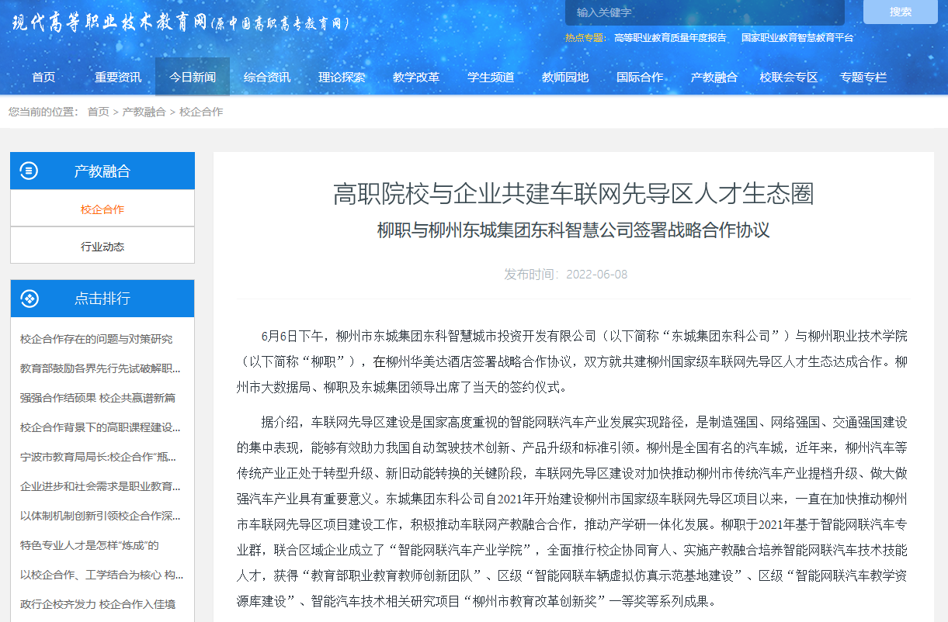Screen dimensions: 948x622
Task: Go to 今日新闻 in navigation bar
Action: pos(193,78)
